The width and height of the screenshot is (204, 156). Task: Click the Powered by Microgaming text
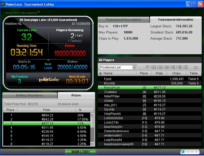click(x=22, y=13)
